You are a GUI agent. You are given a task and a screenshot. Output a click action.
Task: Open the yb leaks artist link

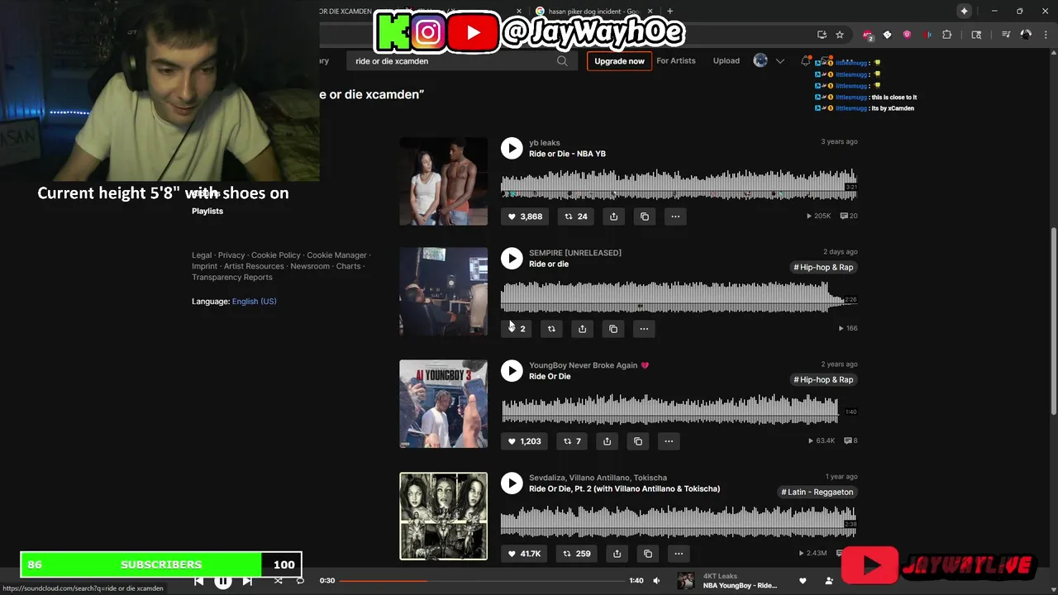(x=545, y=143)
